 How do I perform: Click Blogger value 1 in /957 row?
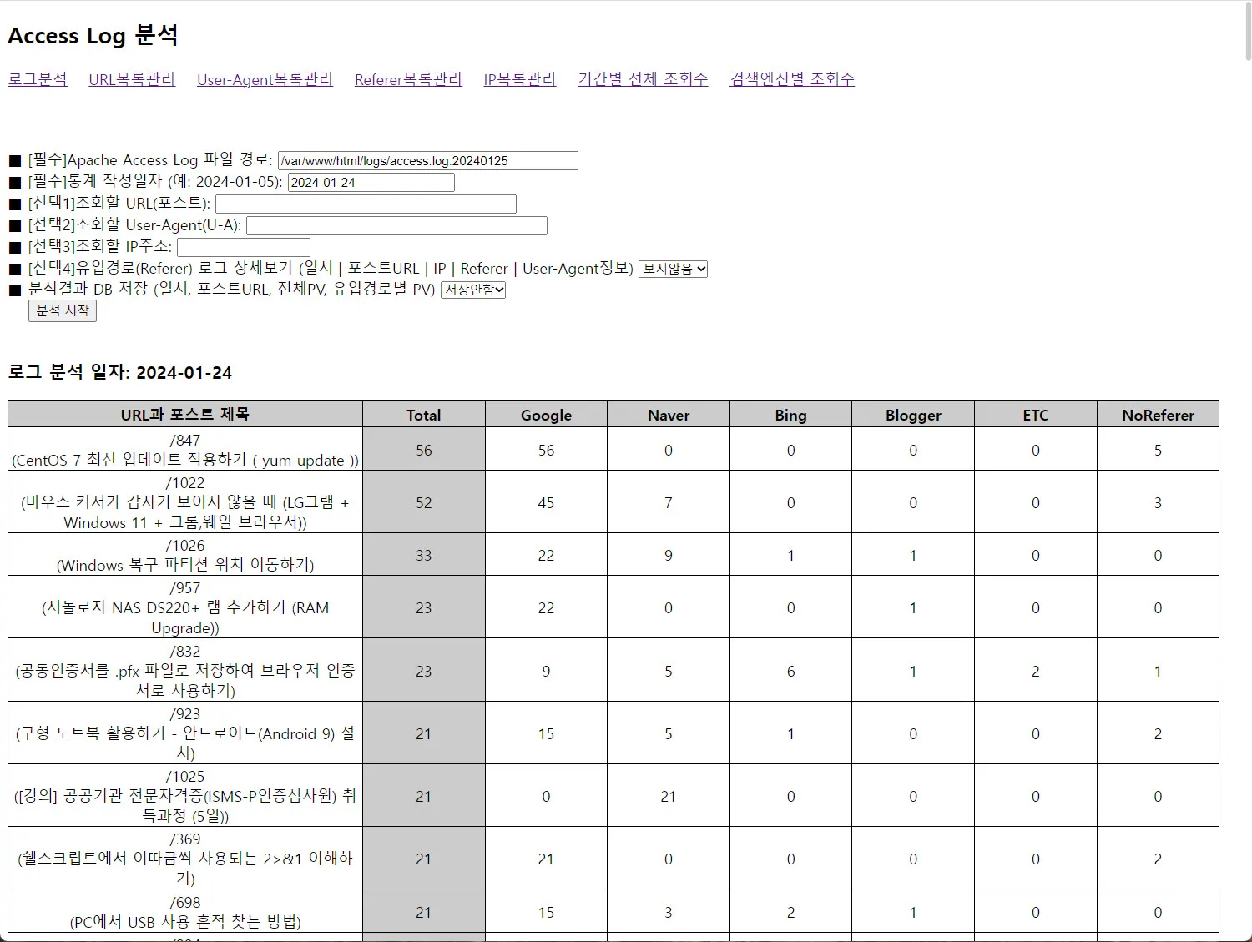(913, 607)
